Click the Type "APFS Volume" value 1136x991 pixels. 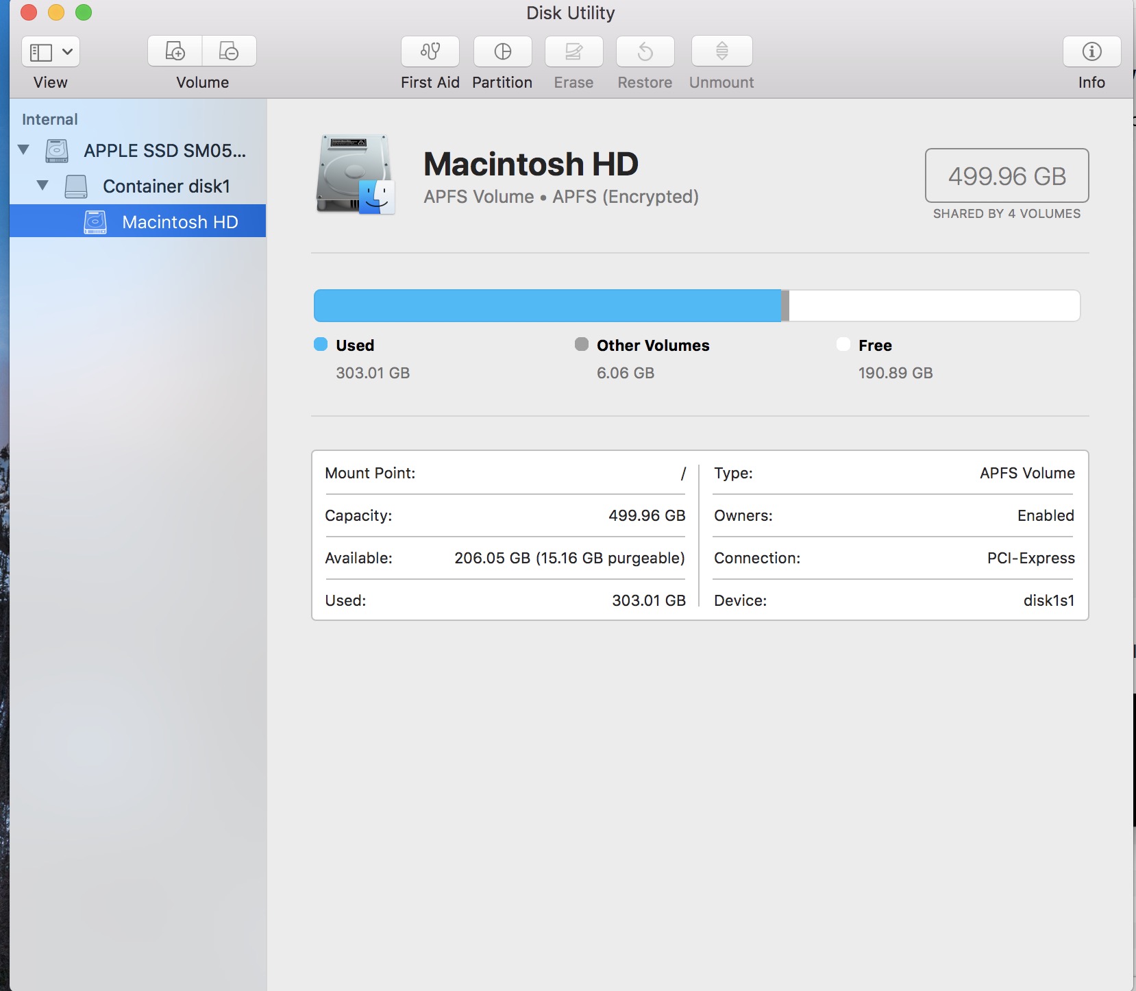tap(1027, 473)
